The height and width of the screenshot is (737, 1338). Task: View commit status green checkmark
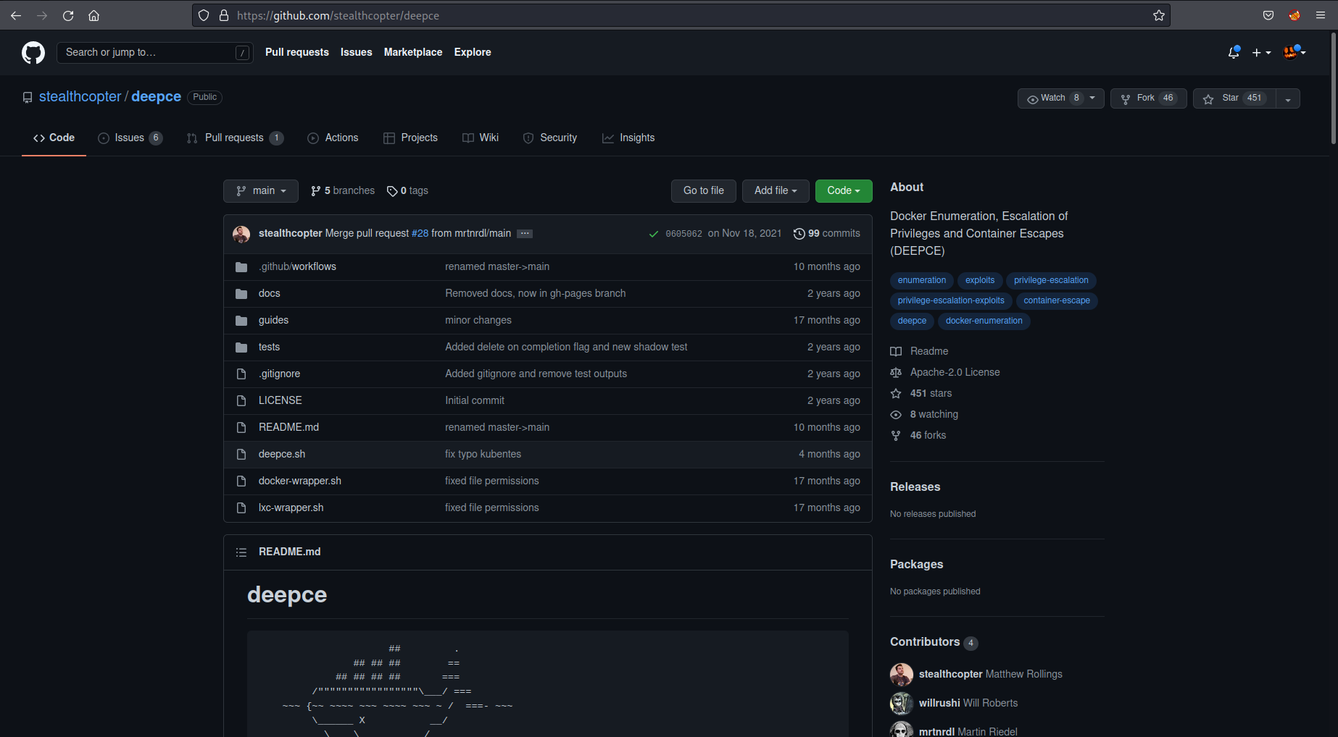(x=653, y=234)
